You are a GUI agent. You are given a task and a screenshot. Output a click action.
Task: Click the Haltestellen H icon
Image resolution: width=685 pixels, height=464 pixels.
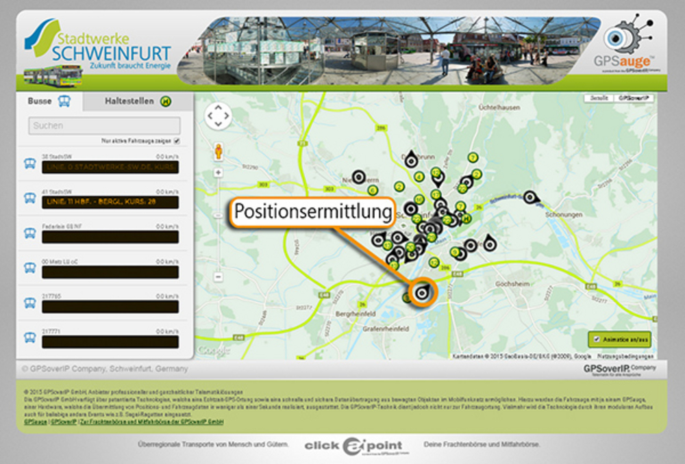pyautogui.click(x=166, y=101)
